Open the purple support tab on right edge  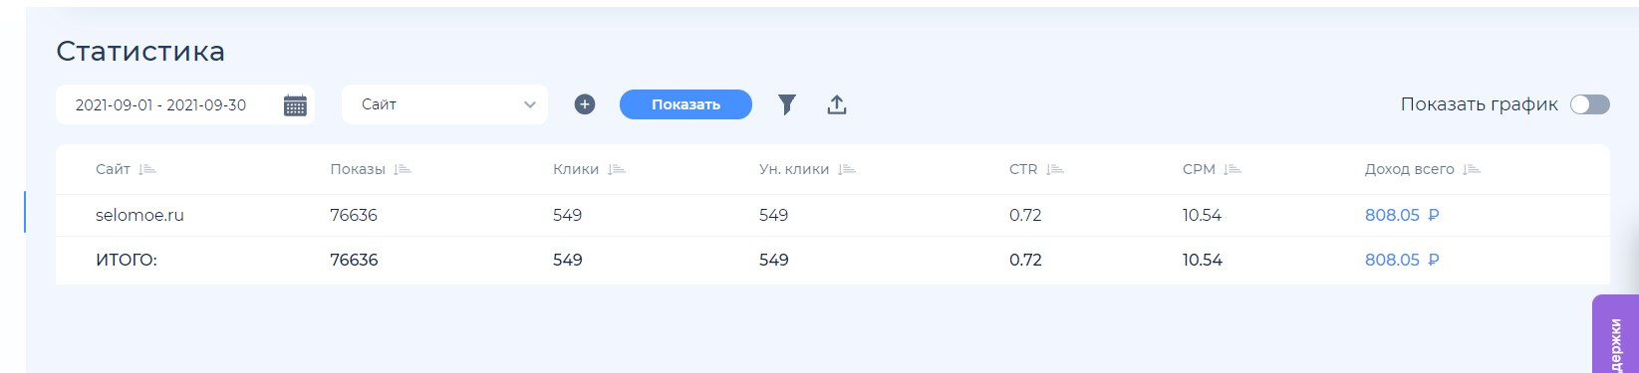tap(1615, 334)
